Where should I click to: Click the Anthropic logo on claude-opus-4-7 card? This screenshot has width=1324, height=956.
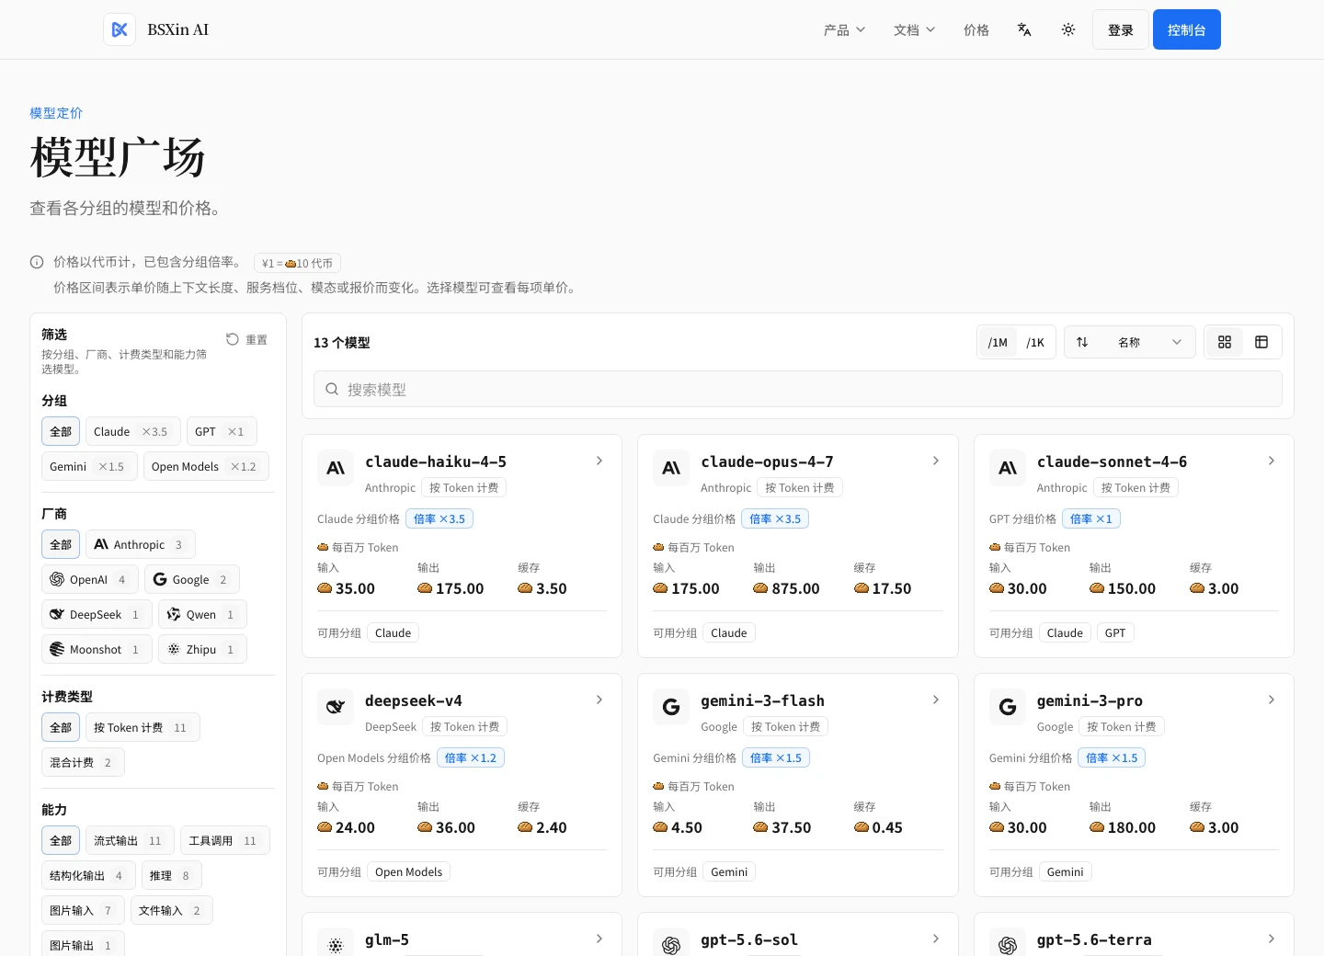point(671,468)
